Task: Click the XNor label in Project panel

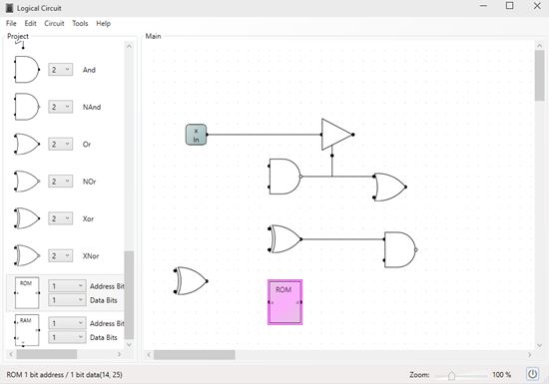Action: [x=91, y=256]
